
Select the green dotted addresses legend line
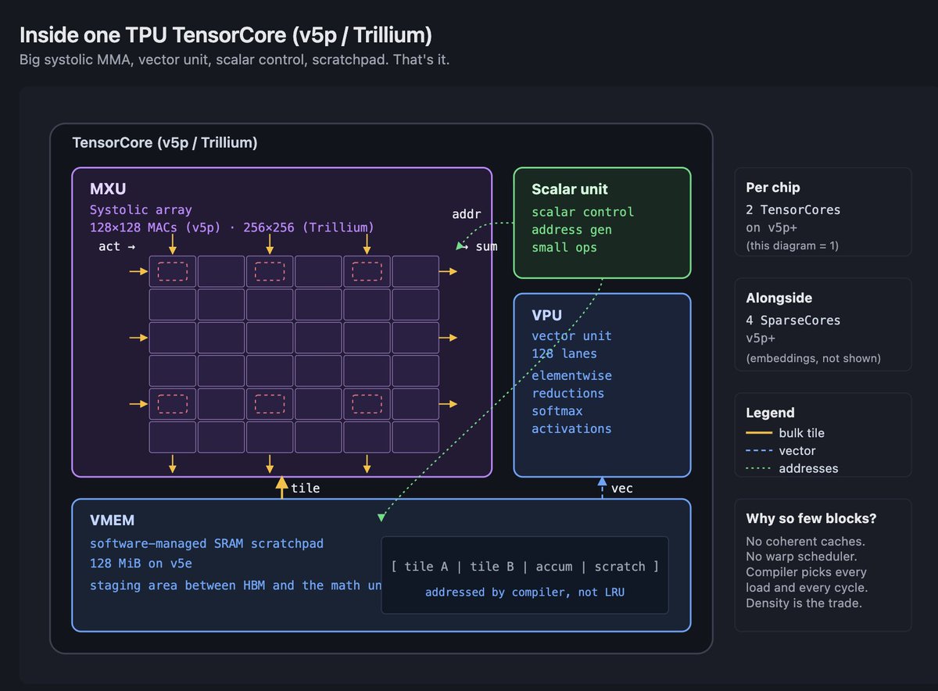[756, 469]
